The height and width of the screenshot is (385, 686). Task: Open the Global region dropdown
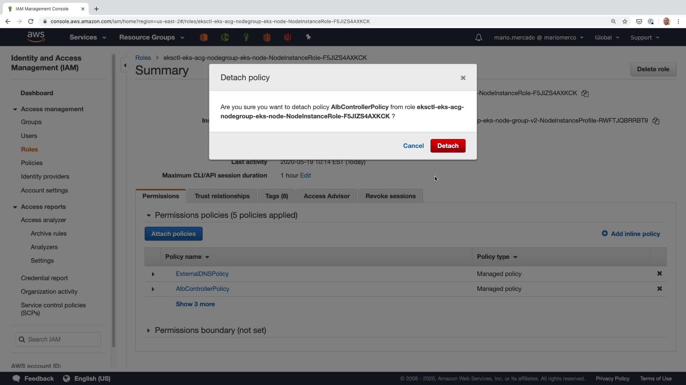coord(606,37)
